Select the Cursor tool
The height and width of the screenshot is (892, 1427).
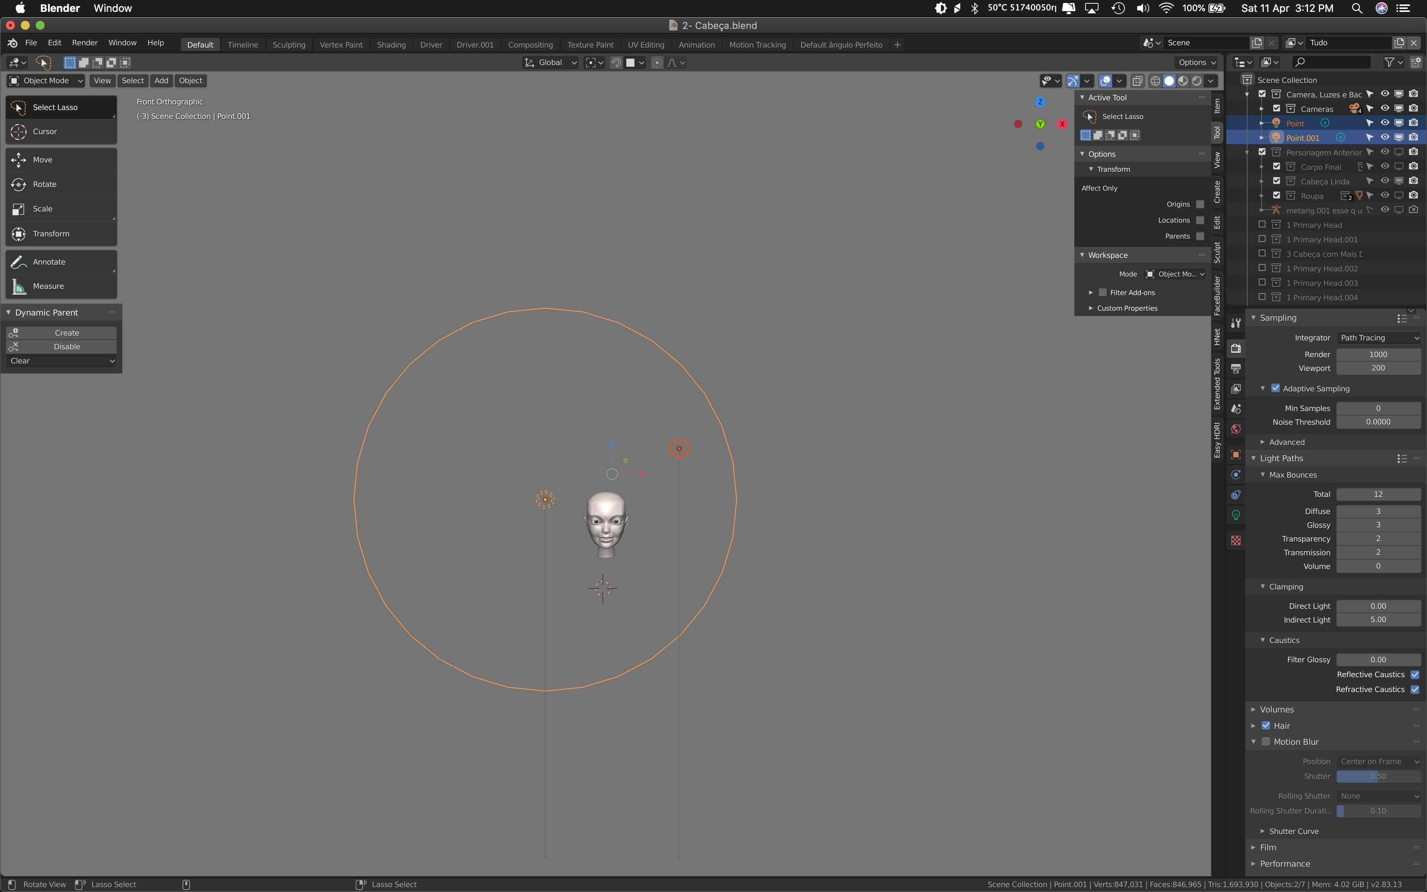pos(61,132)
